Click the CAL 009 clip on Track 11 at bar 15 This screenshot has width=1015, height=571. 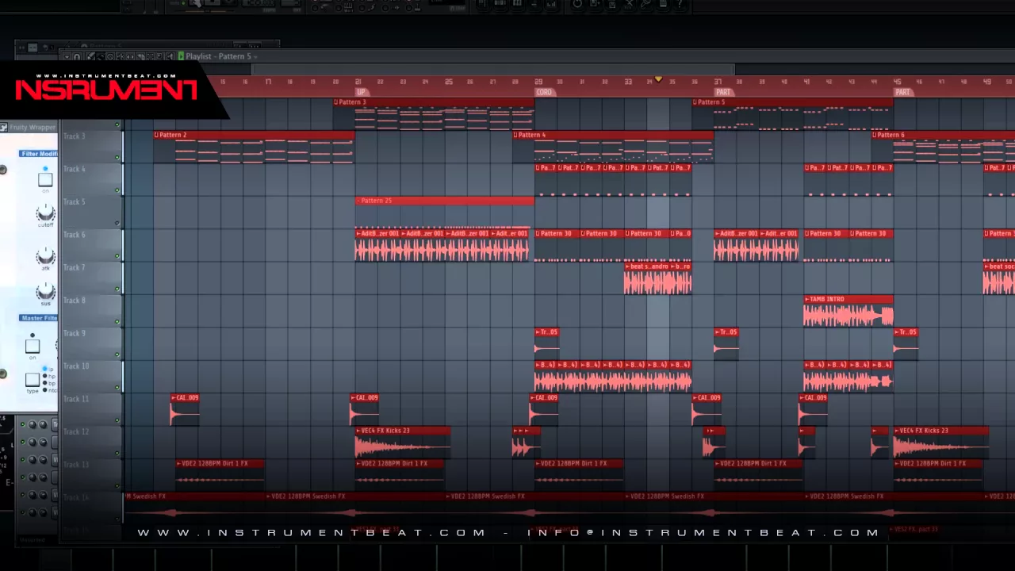(x=185, y=410)
